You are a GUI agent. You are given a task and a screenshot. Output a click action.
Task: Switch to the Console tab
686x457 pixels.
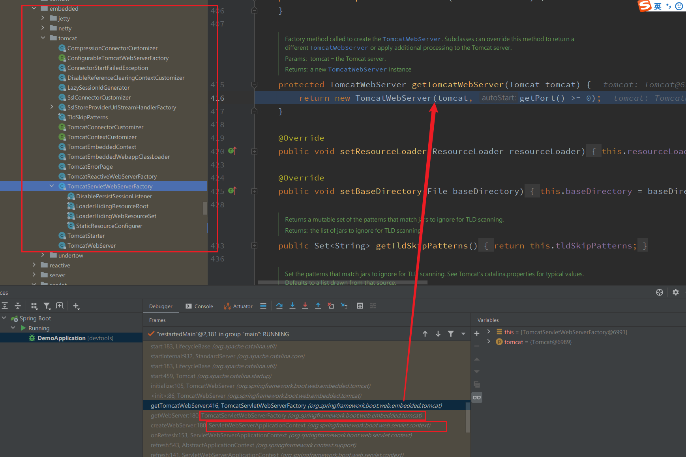pyautogui.click(x=199, y=306)
